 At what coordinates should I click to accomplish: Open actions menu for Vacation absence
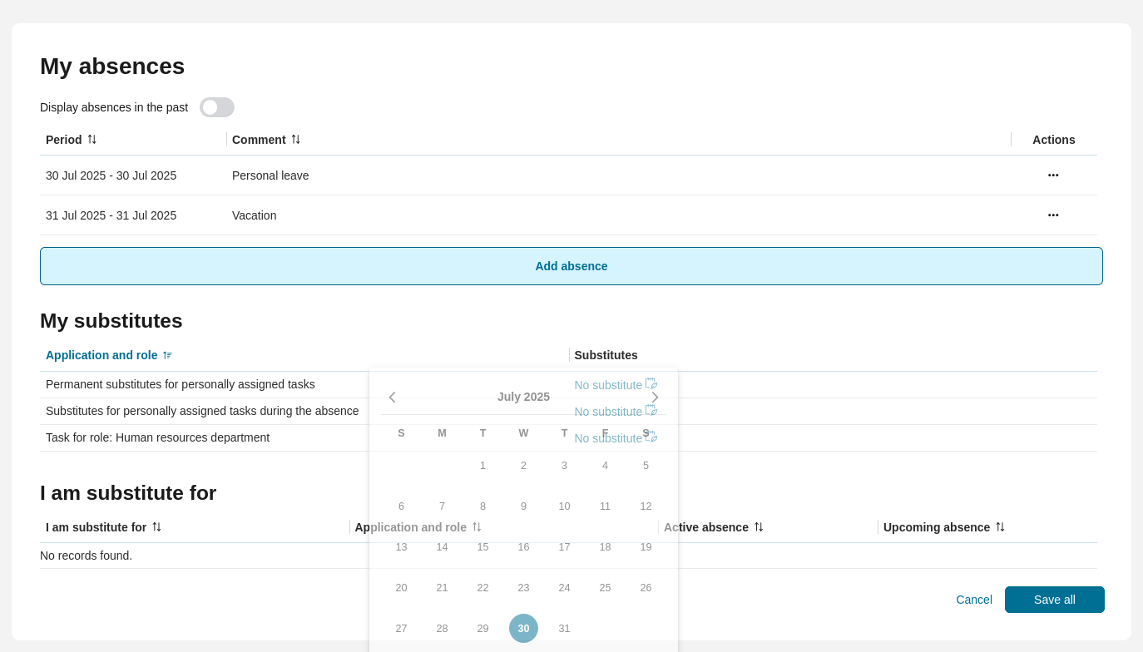pos(1053,215)
